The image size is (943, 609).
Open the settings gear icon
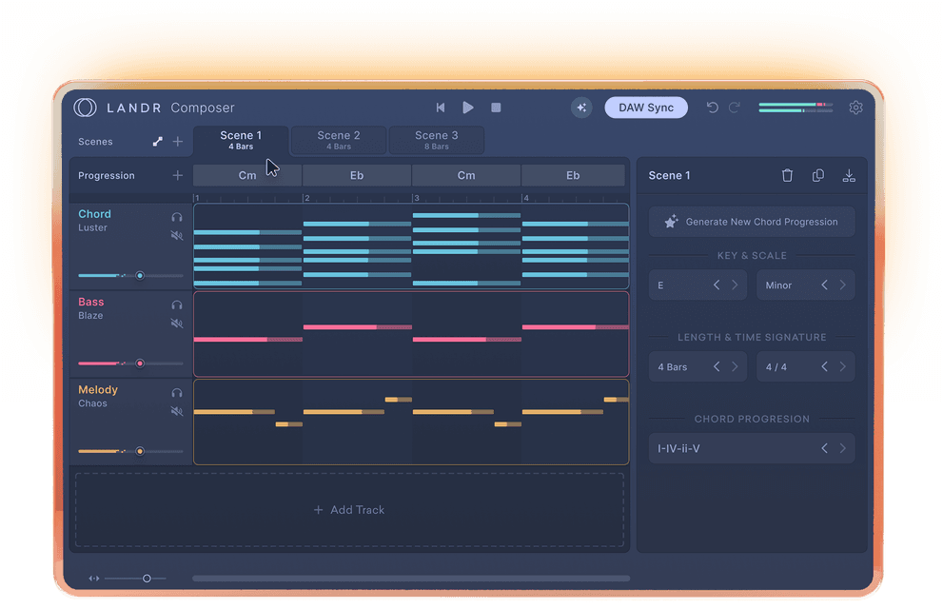(x=855, y=108)
